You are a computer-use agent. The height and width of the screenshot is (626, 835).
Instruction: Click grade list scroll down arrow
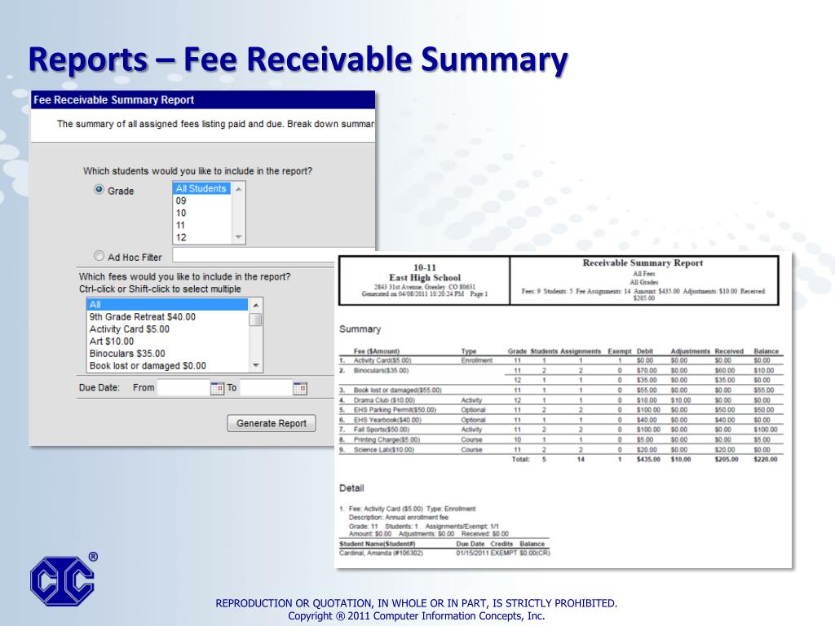pos(239,237)
